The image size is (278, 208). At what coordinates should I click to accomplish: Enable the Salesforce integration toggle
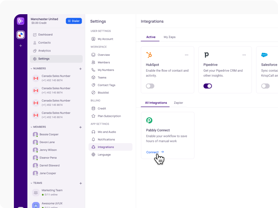(266, 86)
